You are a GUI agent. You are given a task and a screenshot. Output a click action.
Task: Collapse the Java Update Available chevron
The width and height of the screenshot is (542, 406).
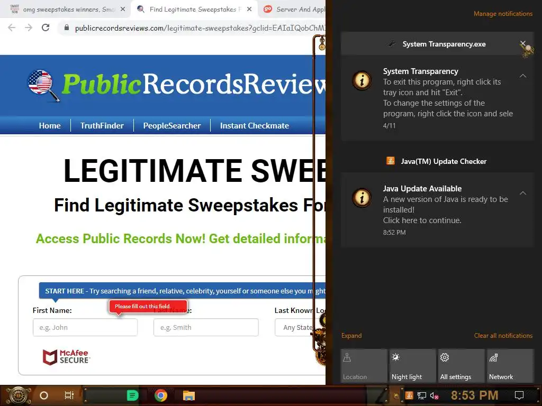(523, 193)
